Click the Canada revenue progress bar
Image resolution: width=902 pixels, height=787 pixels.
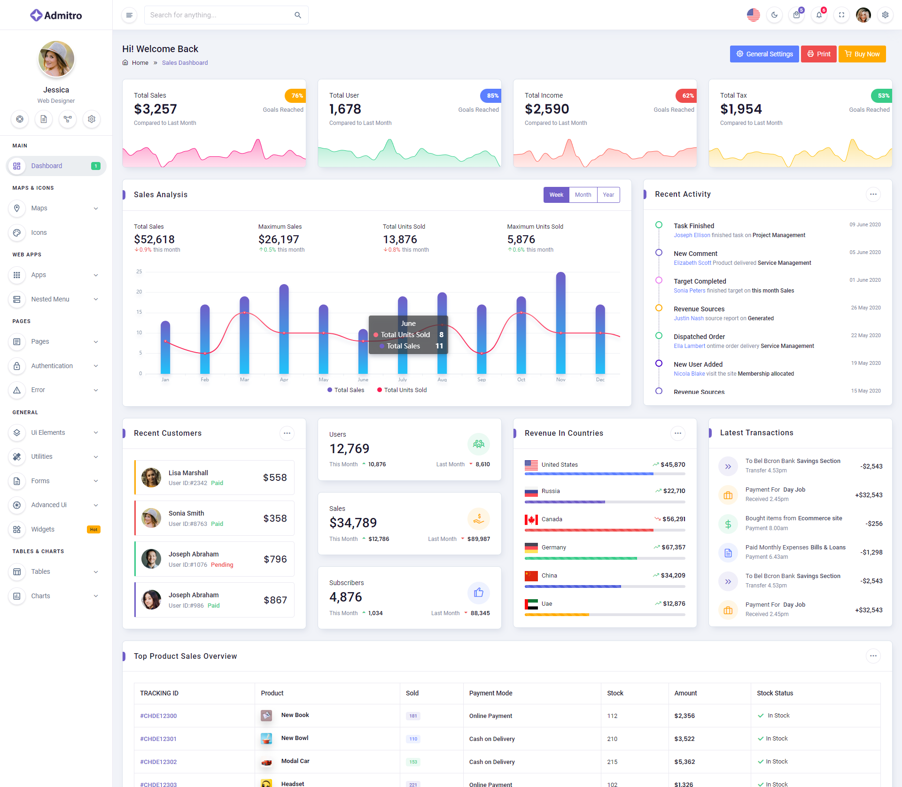tap(605, 530)
